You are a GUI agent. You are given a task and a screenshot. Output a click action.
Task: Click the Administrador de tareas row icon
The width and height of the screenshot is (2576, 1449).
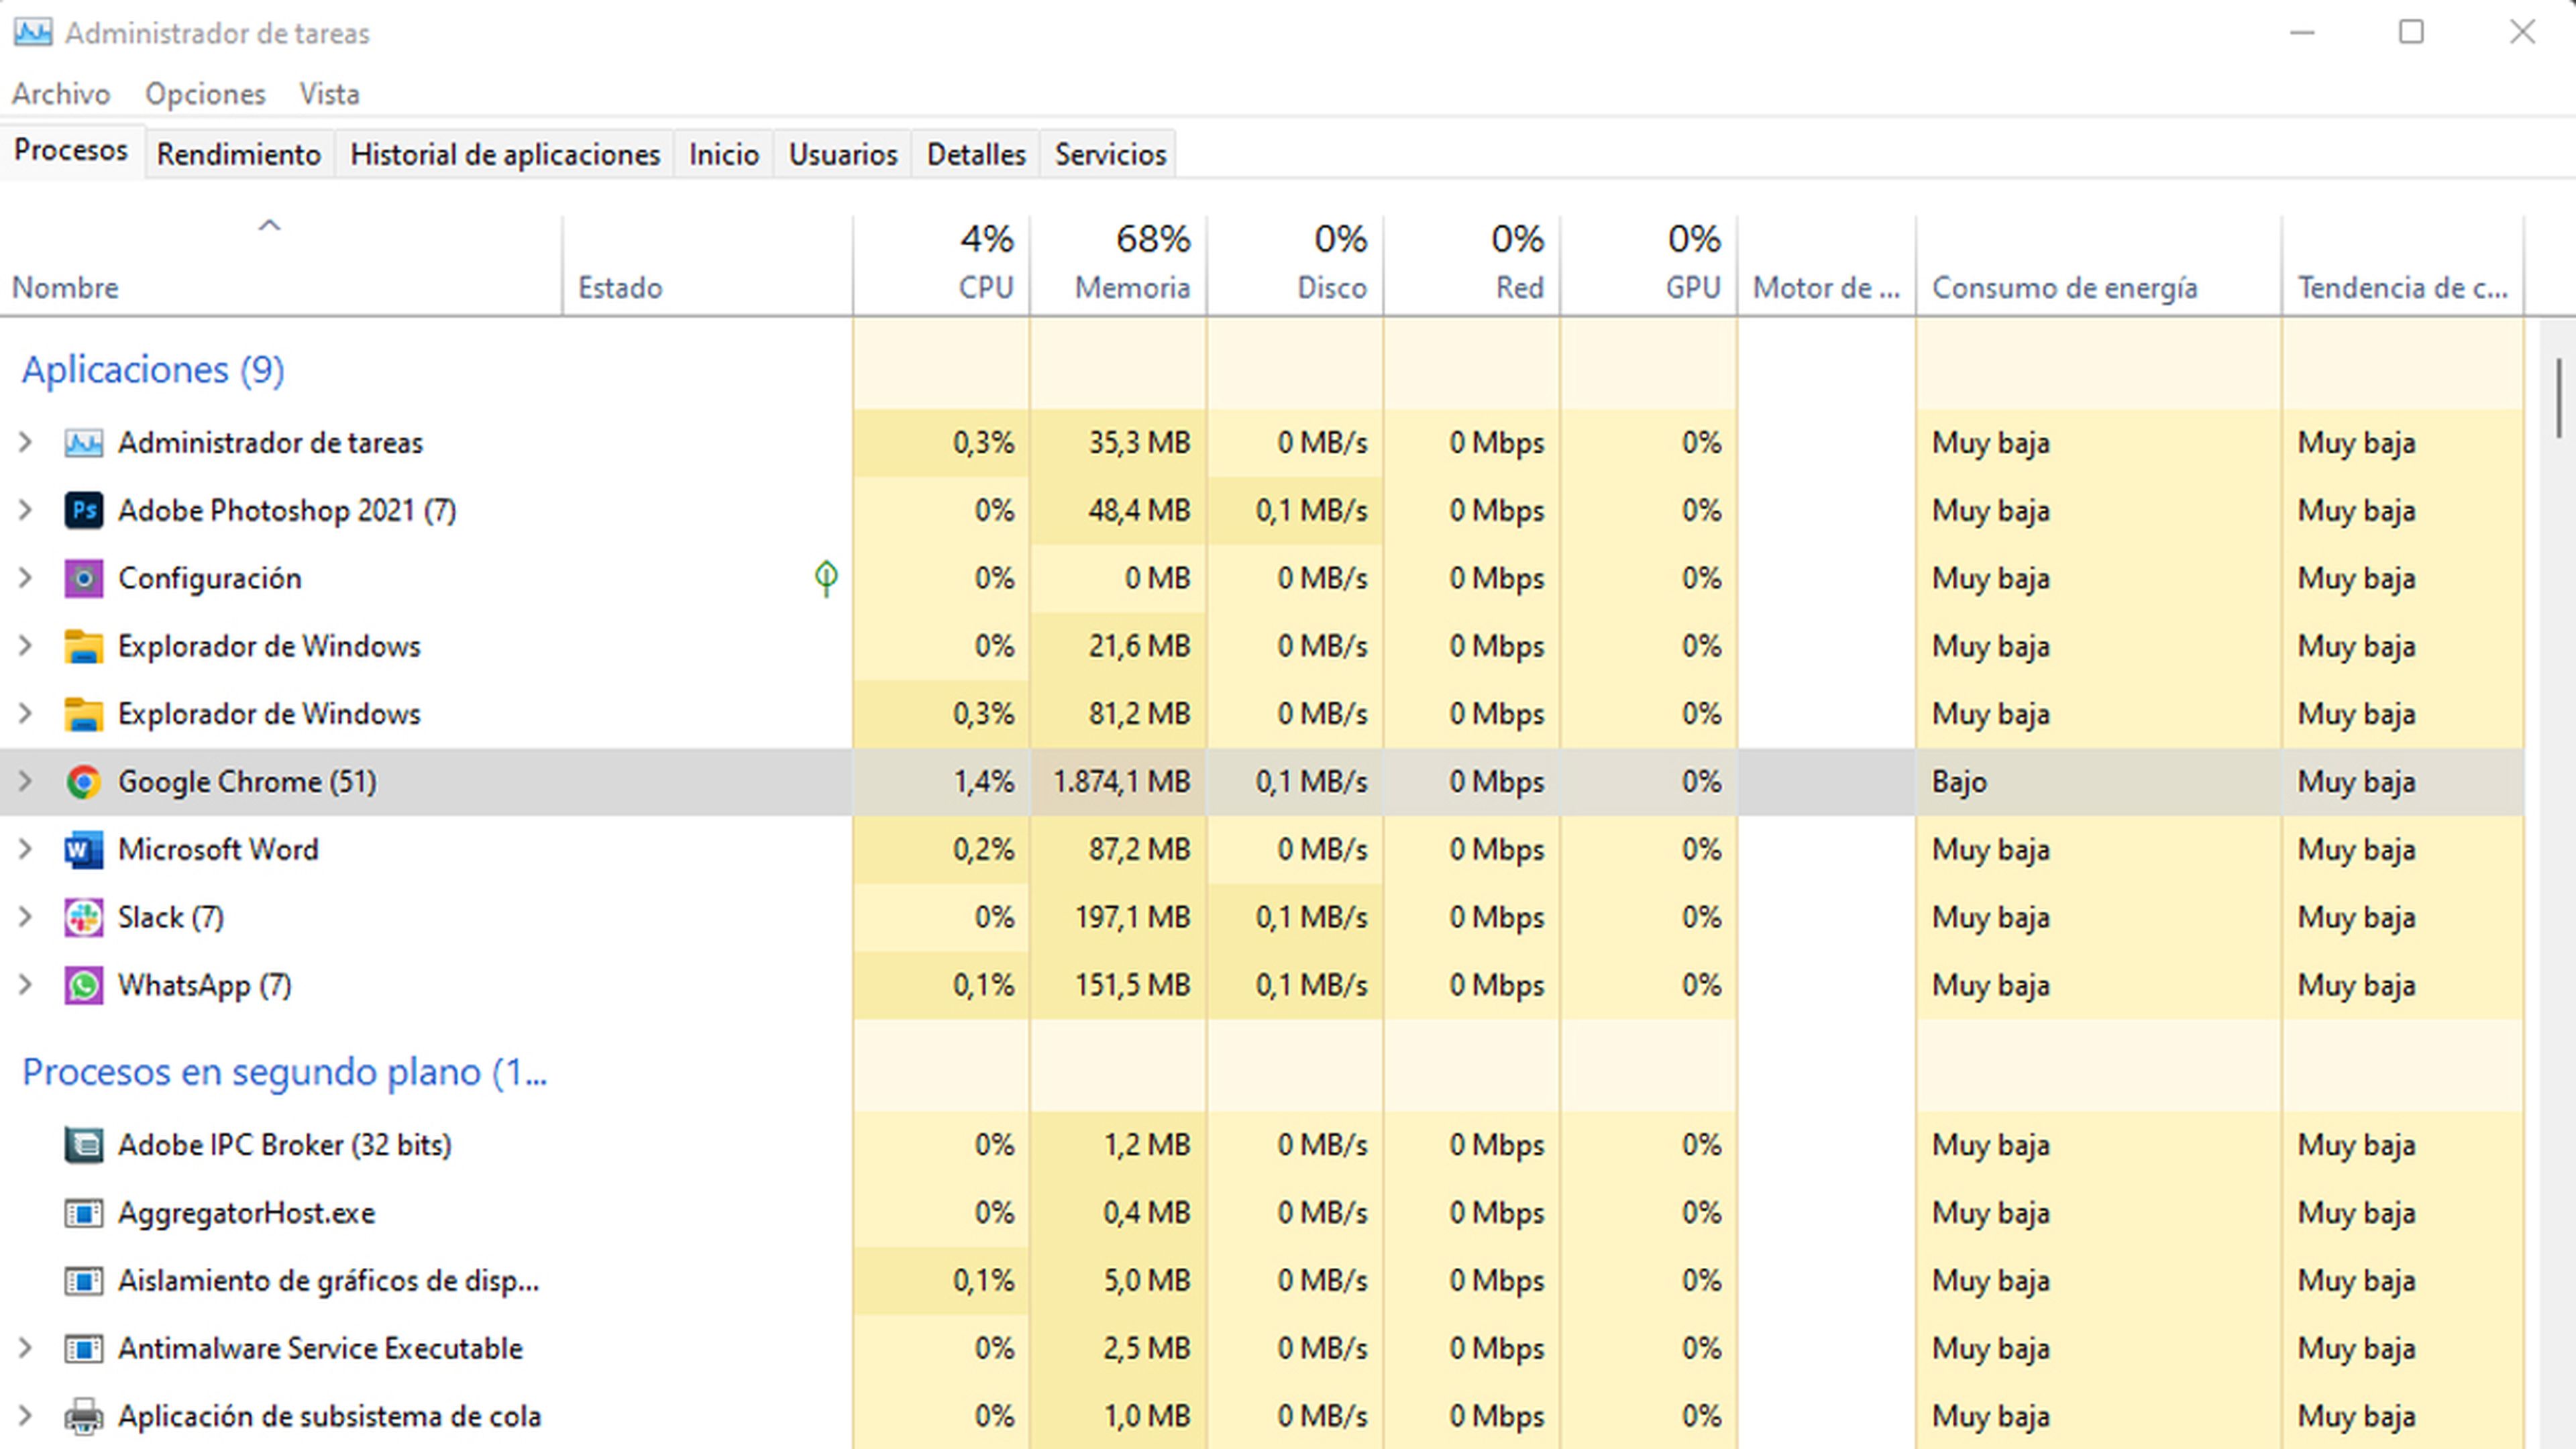[x=83, y=443]
